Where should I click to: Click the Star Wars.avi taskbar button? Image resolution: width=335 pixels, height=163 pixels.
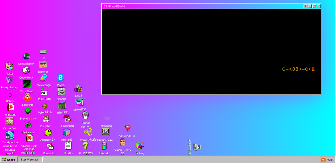[30, 160]
